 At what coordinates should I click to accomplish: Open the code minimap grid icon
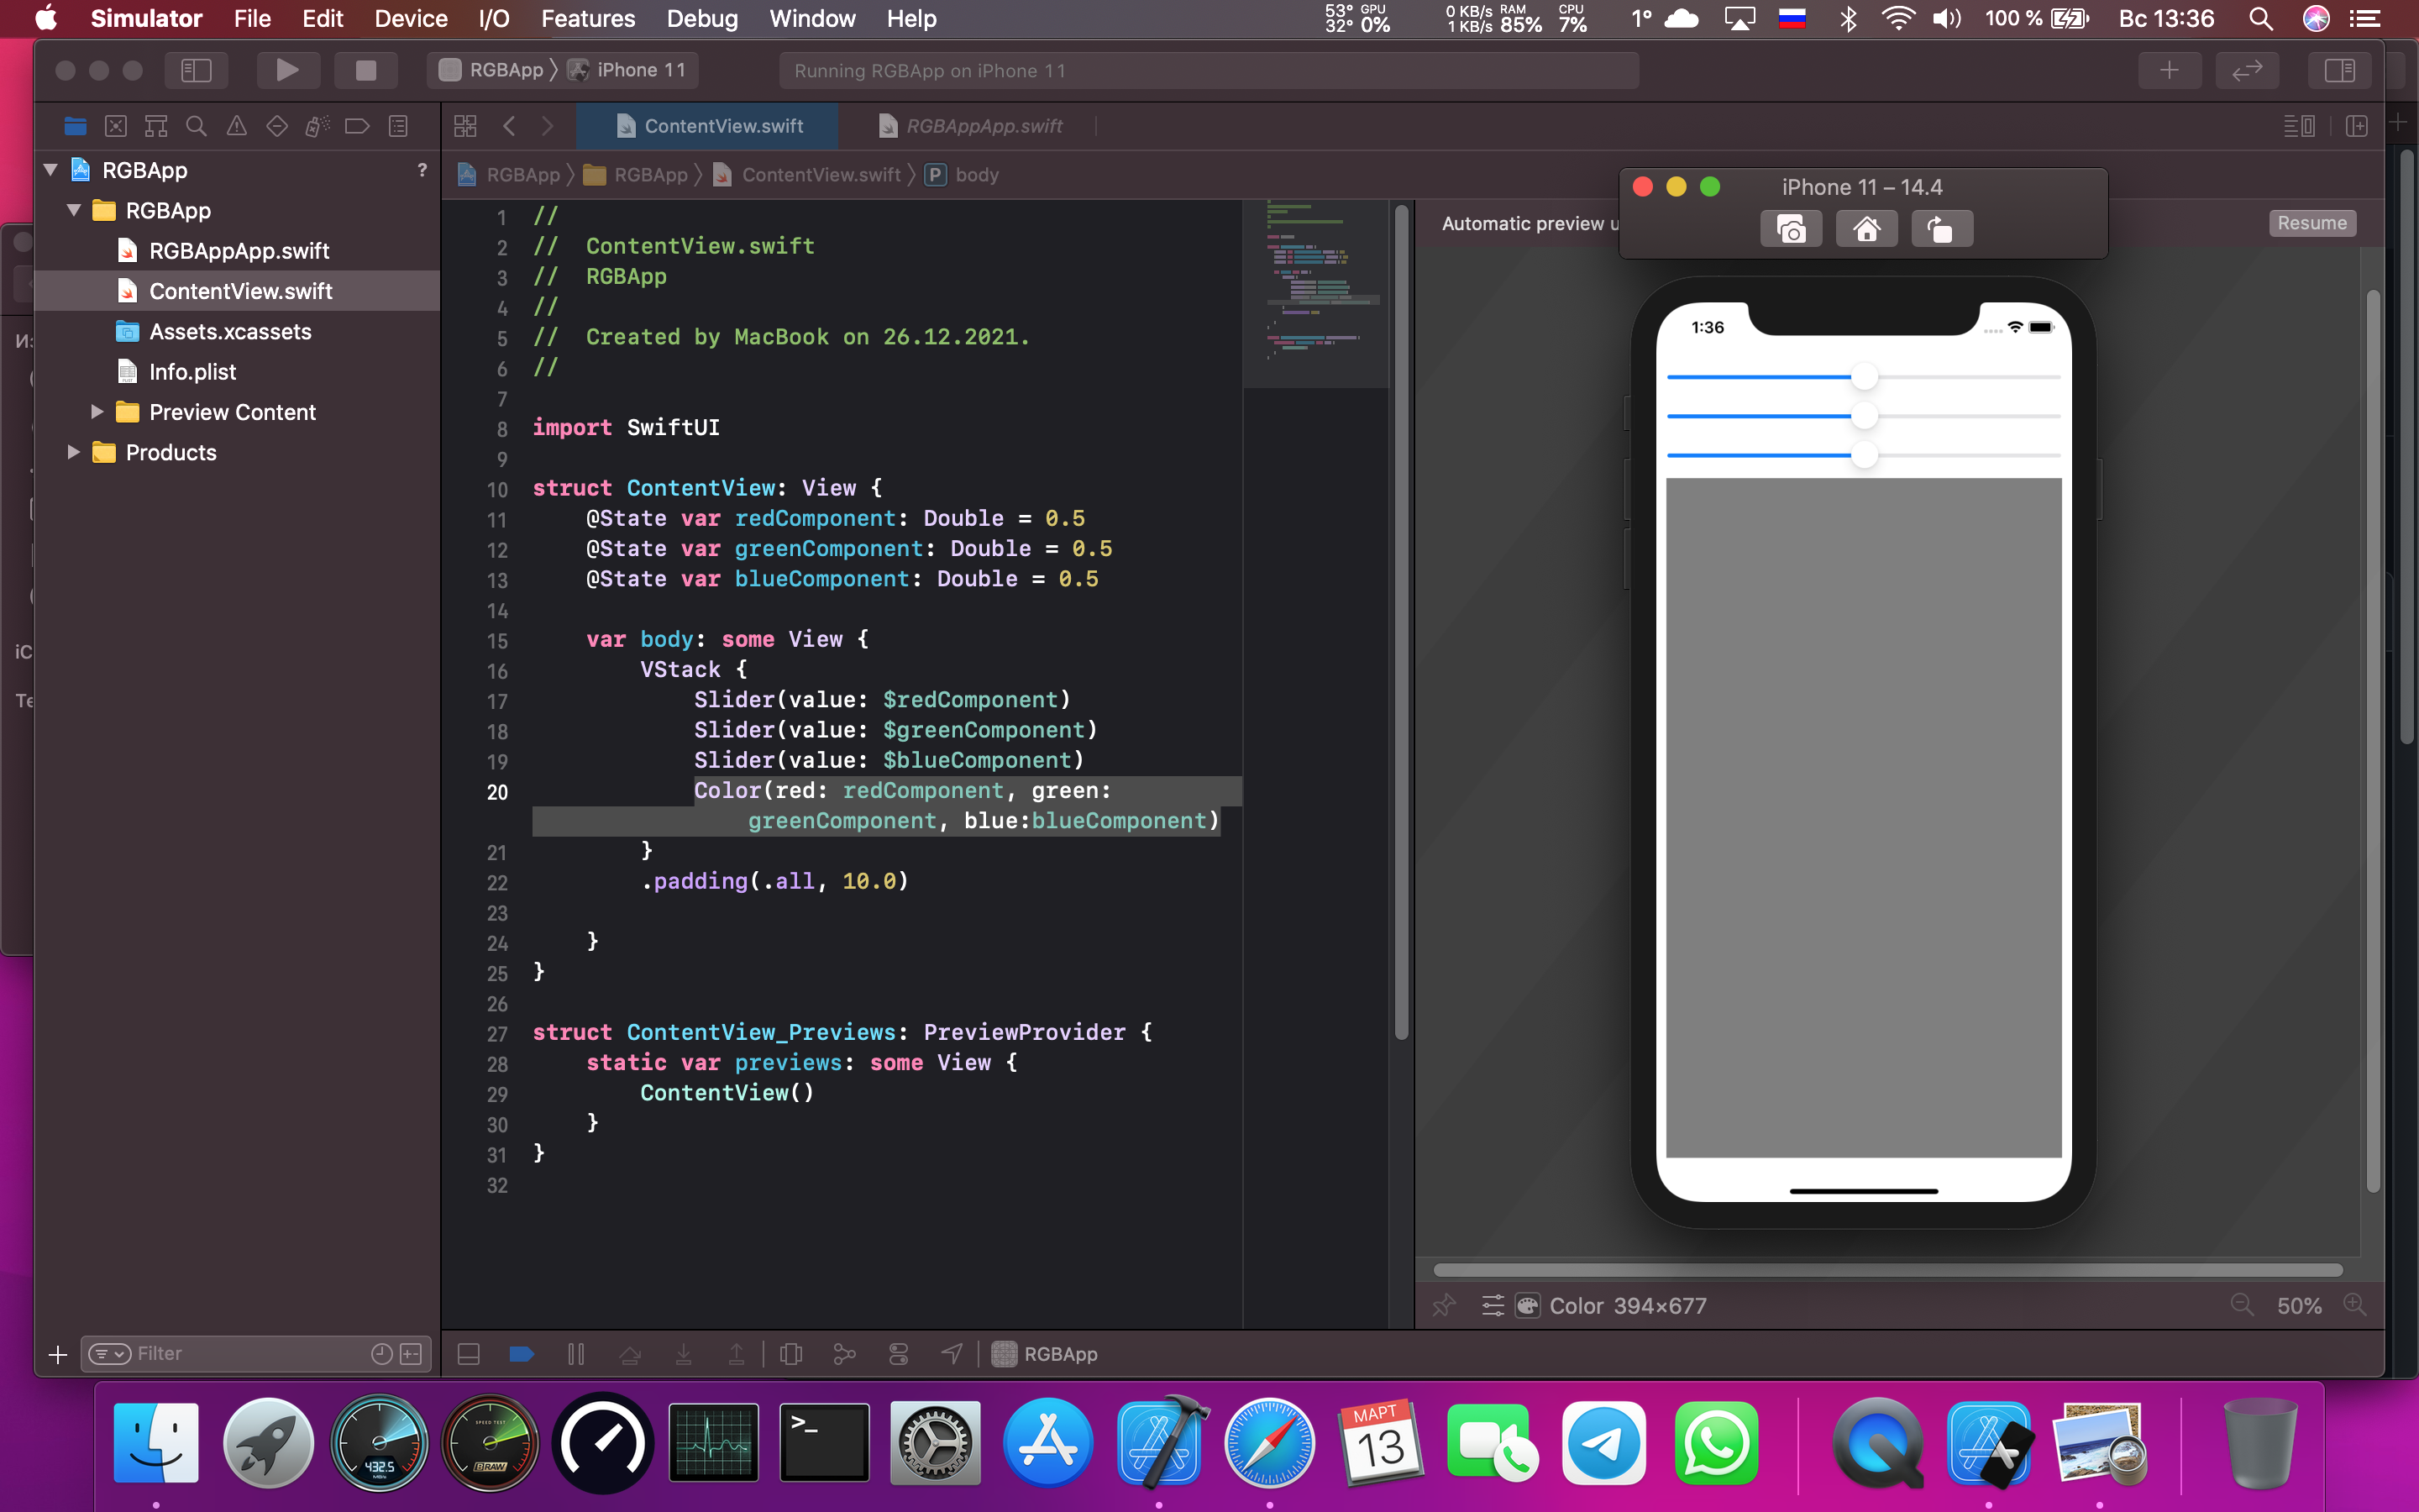click(466, 126)
